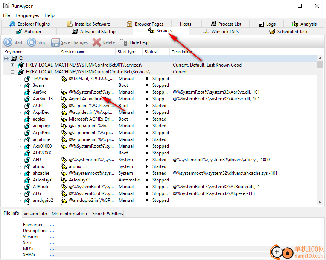Screen dimensions: 326x260
Task: Click the Logs document icon
Action: [x=261, y=24]
